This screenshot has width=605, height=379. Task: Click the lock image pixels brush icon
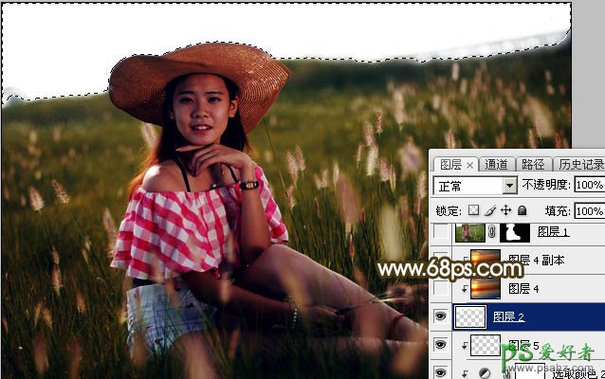tap(490, 210)
